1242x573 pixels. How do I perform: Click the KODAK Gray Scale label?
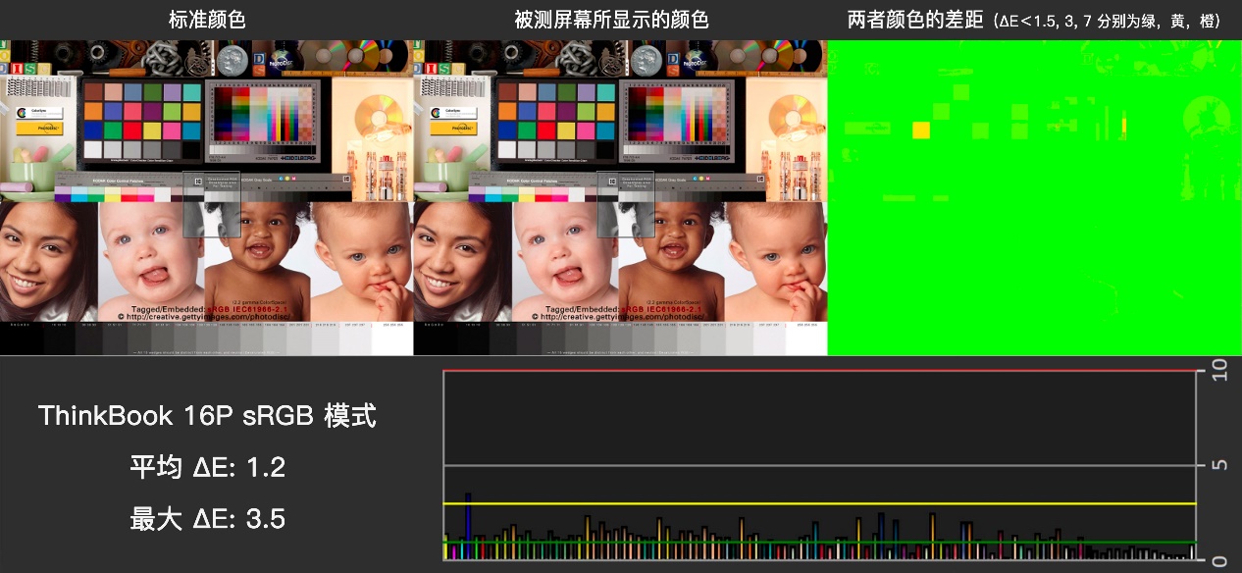click(256, 180)
